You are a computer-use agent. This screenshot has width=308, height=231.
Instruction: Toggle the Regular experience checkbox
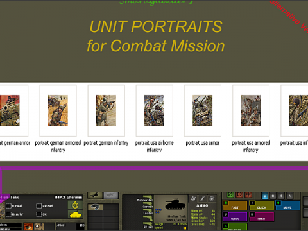point(8,214)
